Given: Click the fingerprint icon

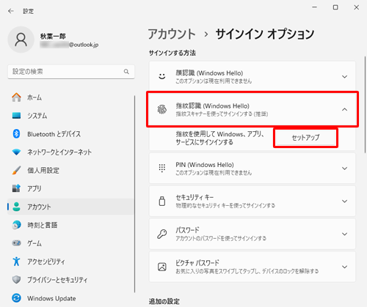Looking at the screenshot, I should tap(162, 109).
